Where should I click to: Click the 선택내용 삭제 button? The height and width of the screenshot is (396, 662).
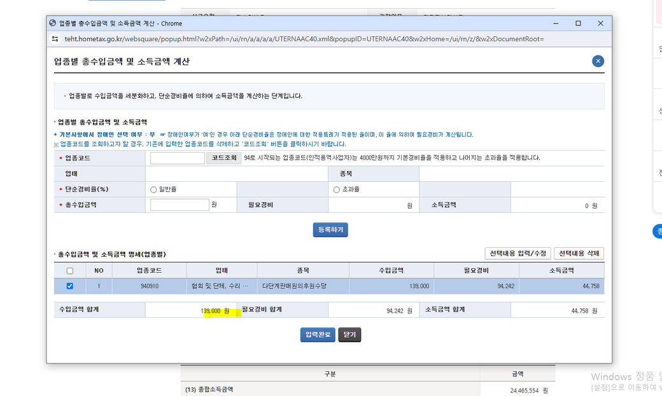pyautogui.click(x=579, y=254)
